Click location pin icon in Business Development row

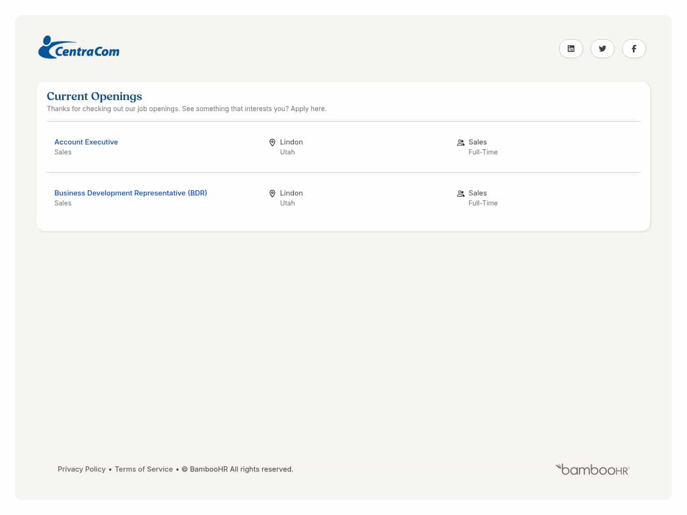(x=272, y=194)
